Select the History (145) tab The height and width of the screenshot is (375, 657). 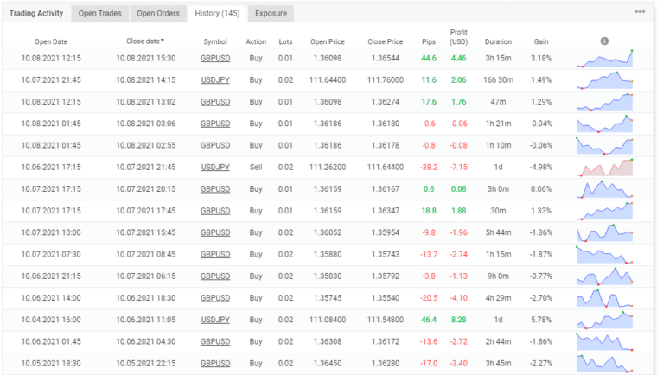point(217,13)
